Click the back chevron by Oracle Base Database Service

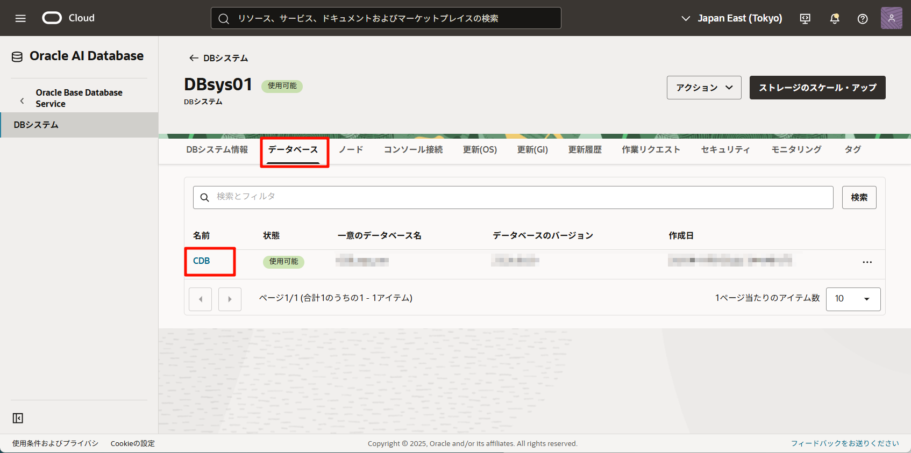coord(22,100)
